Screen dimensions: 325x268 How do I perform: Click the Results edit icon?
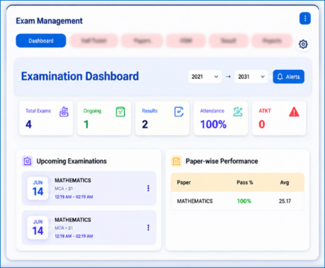point(179,112)
